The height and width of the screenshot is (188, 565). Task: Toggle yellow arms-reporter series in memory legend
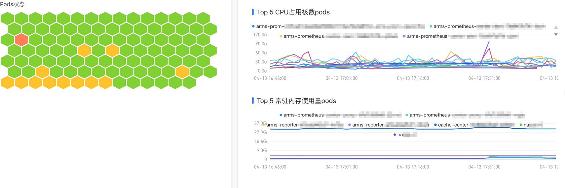[303, 125]
